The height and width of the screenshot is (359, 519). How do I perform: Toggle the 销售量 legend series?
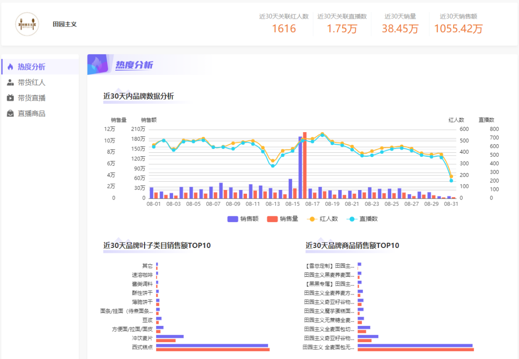coord(283,219)
